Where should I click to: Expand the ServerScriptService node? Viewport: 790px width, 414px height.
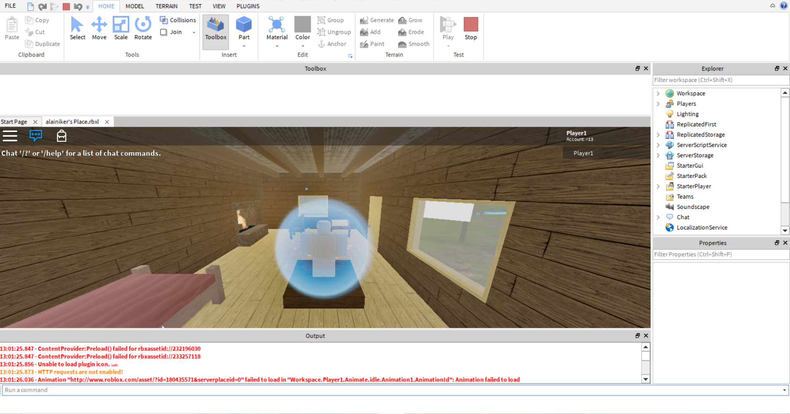click(658, 145)
